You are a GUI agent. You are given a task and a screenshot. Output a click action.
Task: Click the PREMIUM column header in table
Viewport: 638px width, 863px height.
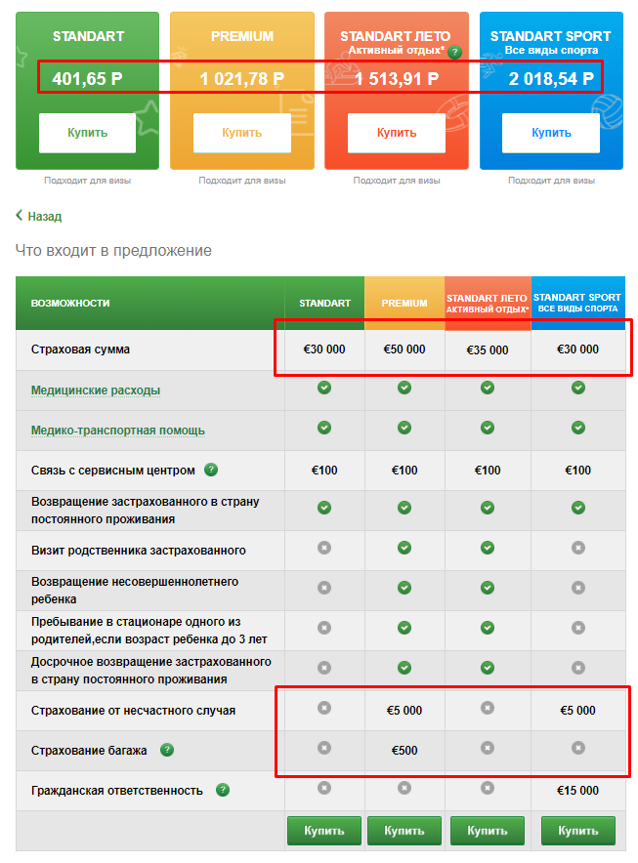(404, 304)
